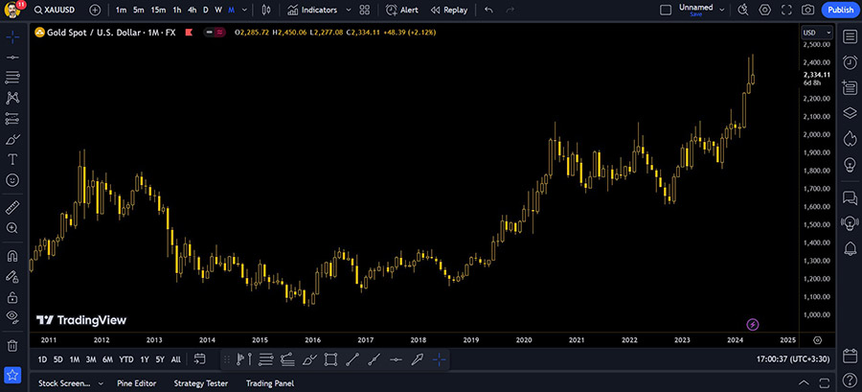Viewport: 862px width, 392px height.
Task: Toggle magnet mode for drawings
Action: tap(12, 256)
